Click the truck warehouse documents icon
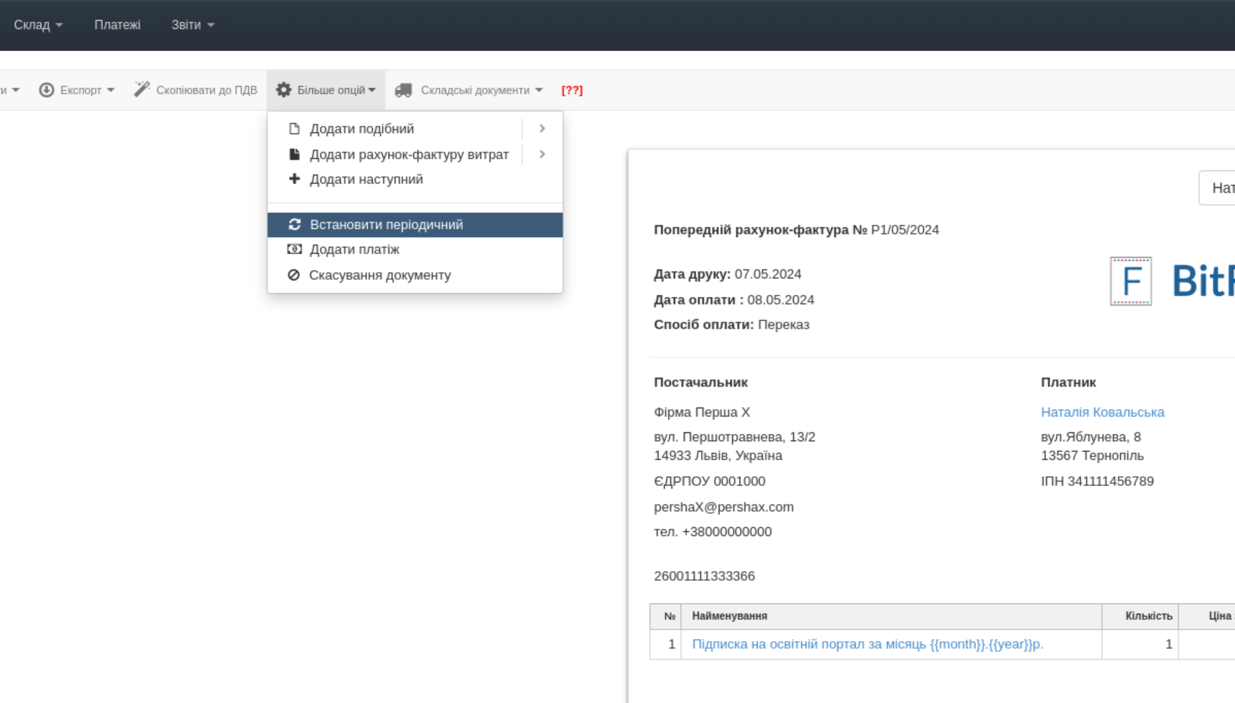The image size is (1235, 703). coord(403,90)
